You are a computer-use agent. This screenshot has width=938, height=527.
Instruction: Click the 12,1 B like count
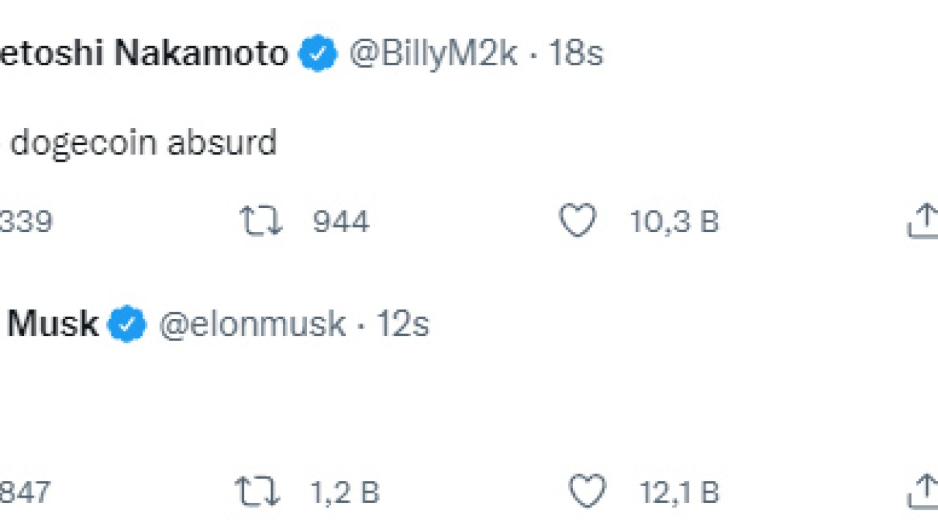[x=679, y=493]
